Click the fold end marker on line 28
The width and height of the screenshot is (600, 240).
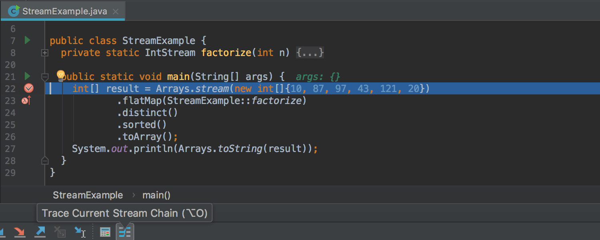coord(45,160)
